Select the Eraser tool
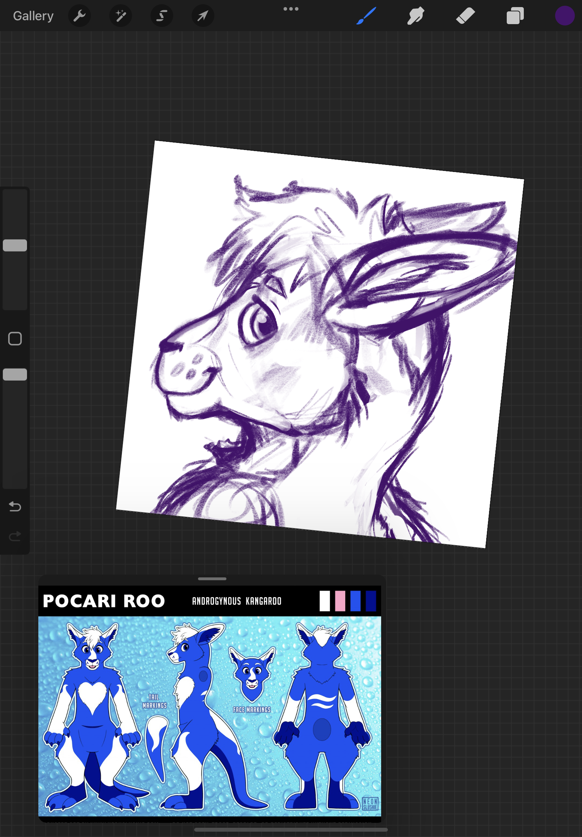Viewport: 582px width, 837px height. [465, 16]
